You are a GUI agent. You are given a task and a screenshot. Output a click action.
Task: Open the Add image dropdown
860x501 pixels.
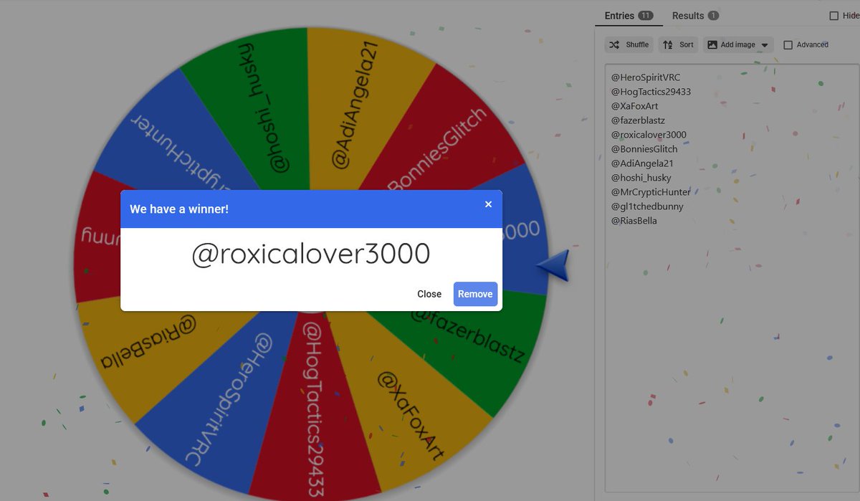(738, 44)
